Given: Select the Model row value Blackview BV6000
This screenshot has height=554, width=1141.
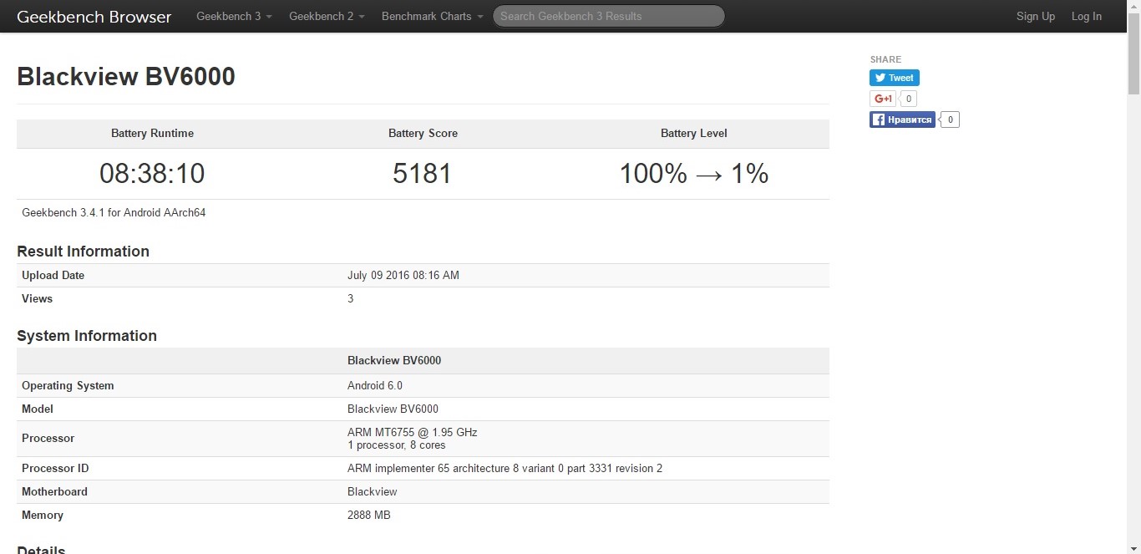Looking at the screenshot, I should click(393, 409).
